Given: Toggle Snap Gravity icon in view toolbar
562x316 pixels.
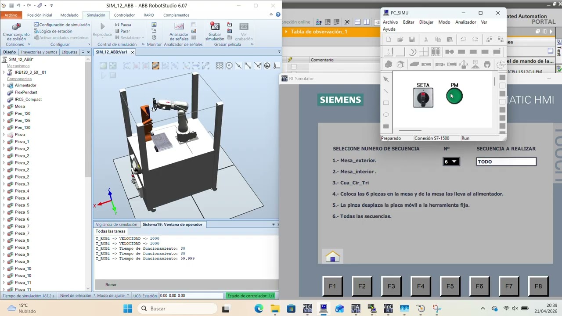Looking at the screenshot, I should 267,66.
